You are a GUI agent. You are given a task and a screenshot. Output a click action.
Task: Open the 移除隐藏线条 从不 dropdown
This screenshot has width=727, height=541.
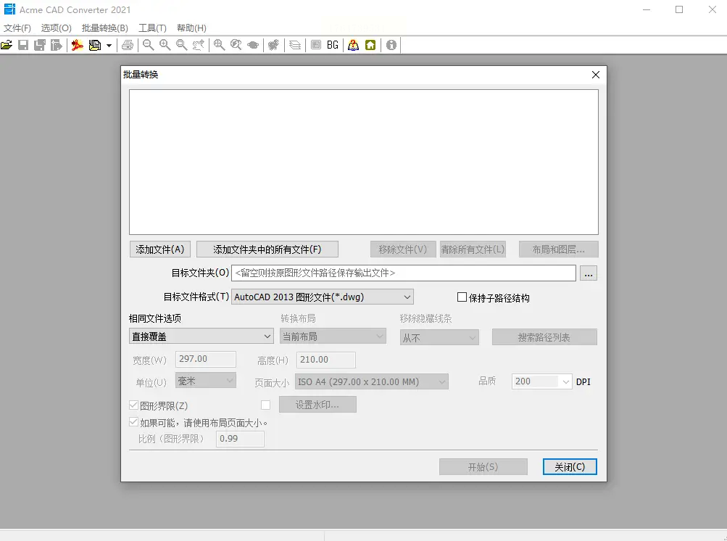pyautogui.click(x=439, y=337)
